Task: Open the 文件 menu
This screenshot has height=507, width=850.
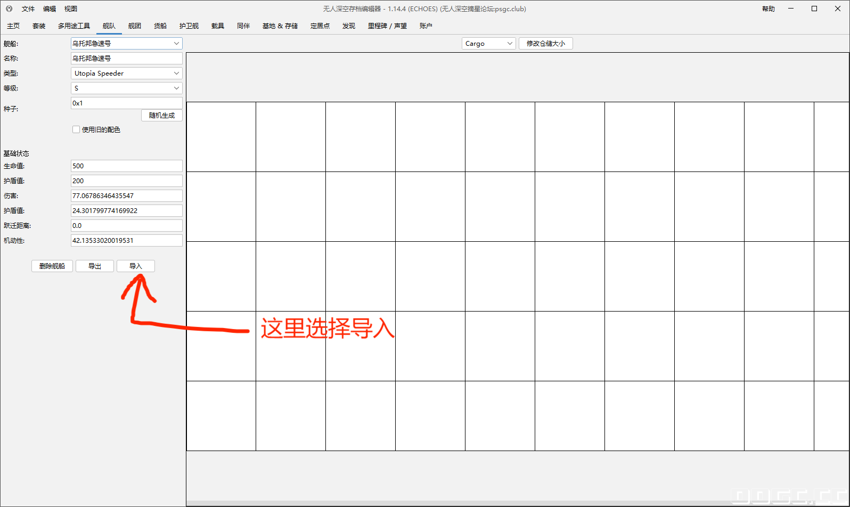Action: tap(28, 9)
